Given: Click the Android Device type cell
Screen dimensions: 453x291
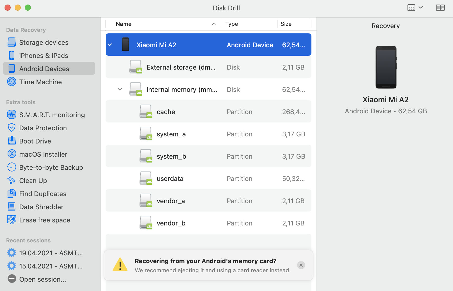Looking at the screenshot, I should (x=250, y=45).
